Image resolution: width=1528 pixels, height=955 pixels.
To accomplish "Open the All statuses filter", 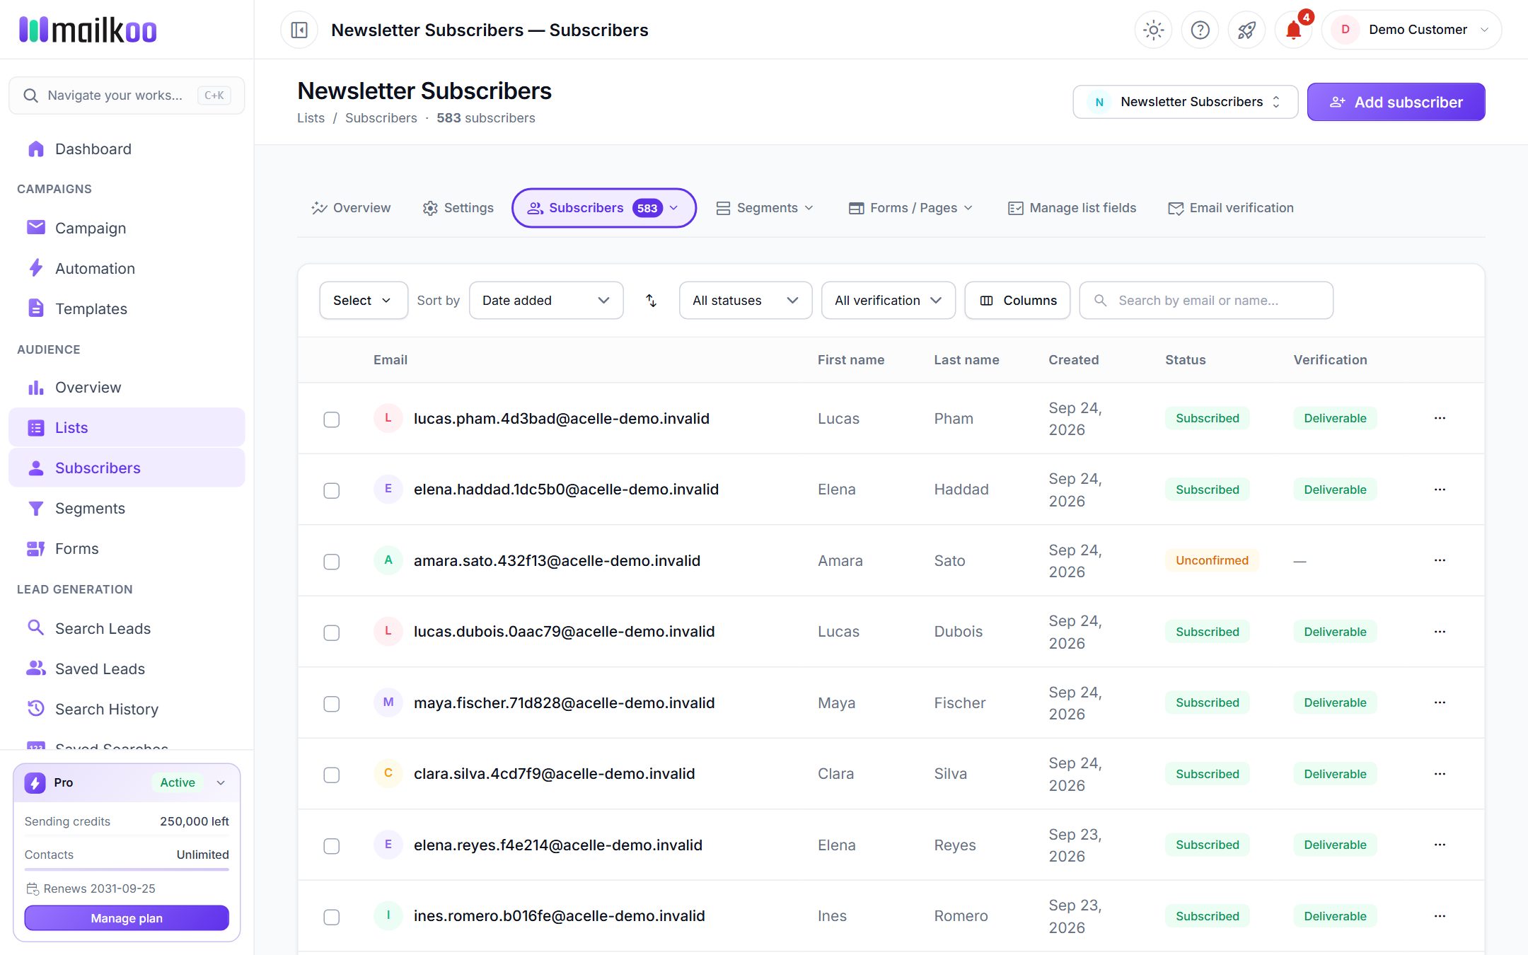I will pos(745,301).
